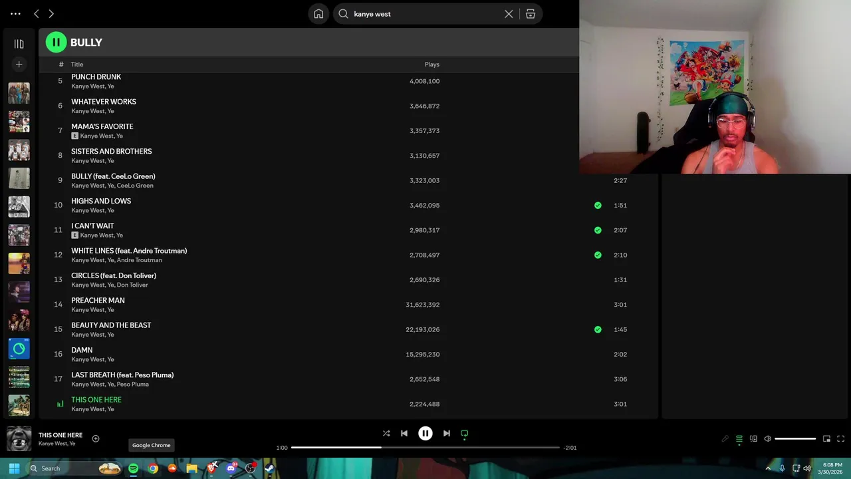Skip to next track
851x479 pixels.
447,433
